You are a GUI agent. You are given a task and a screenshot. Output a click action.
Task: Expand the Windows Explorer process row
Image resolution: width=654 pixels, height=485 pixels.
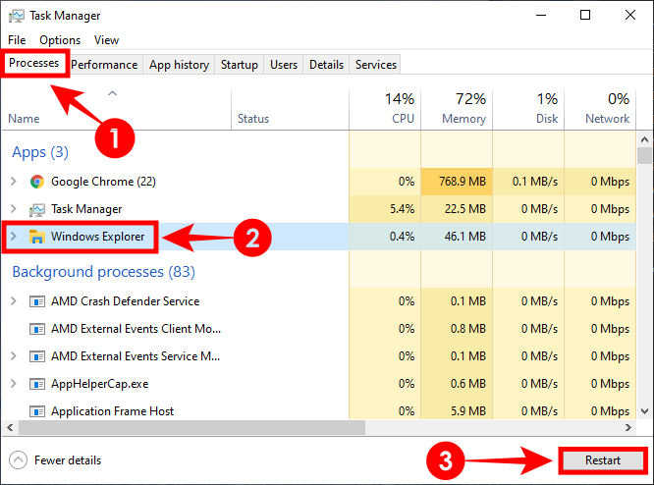click(x=13, y=237)
